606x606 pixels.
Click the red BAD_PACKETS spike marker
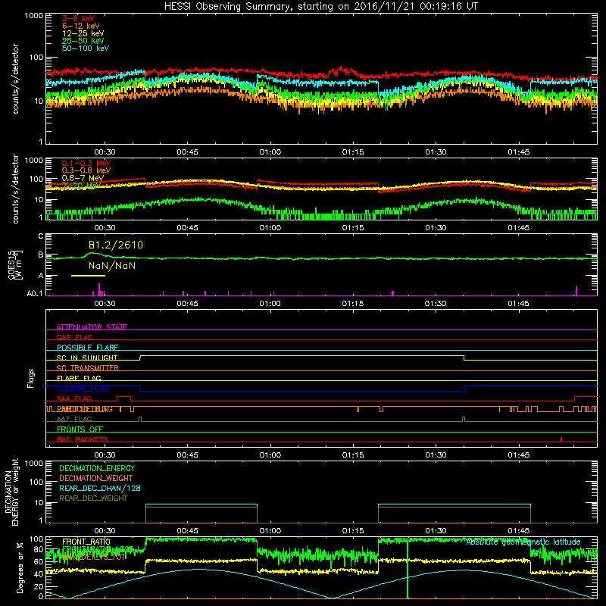[x=561, y=439]
